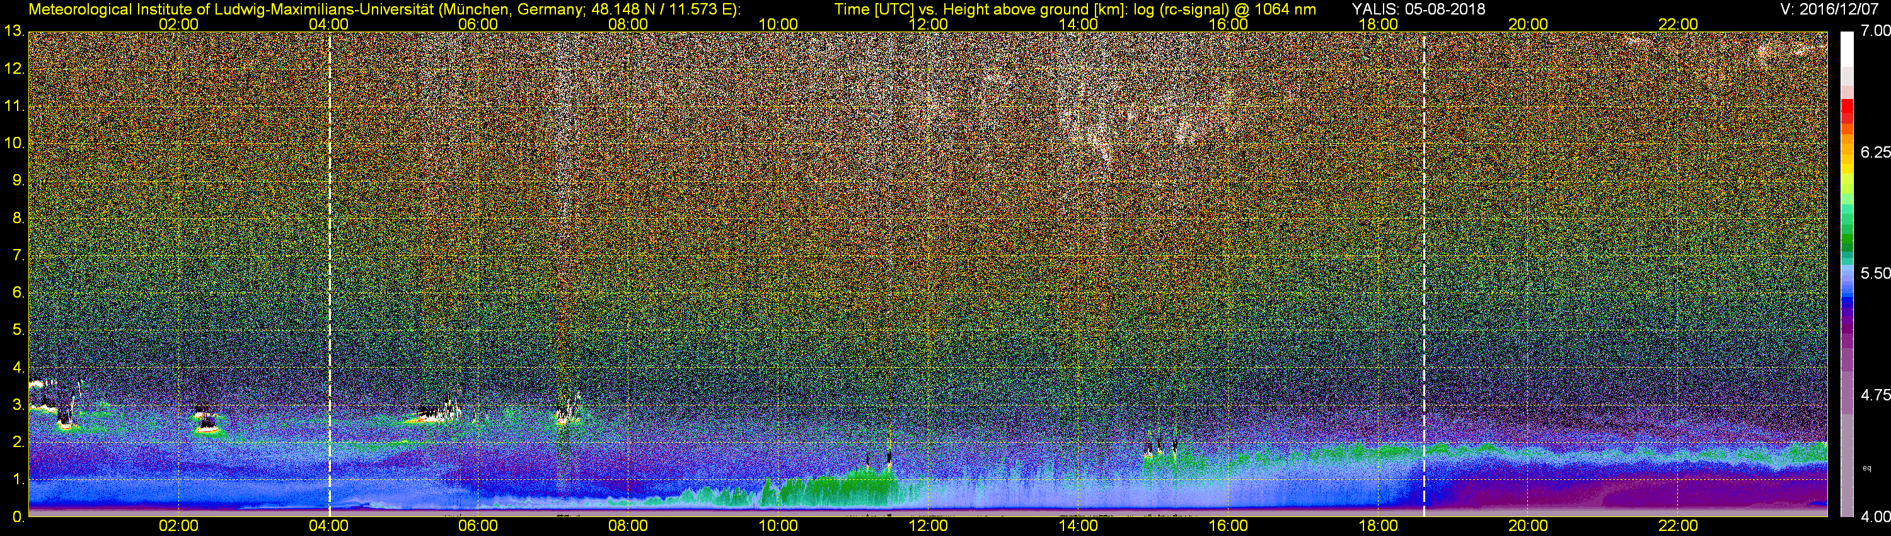Click the 10:00 label on the bottom time axis
1891x536 pixels.
pos(778,526)
